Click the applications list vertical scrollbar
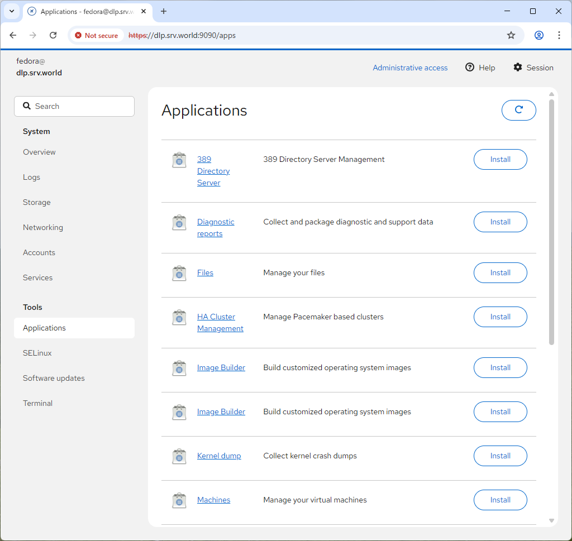This screenshot has height=541, width=572. [x=551, y=223]
